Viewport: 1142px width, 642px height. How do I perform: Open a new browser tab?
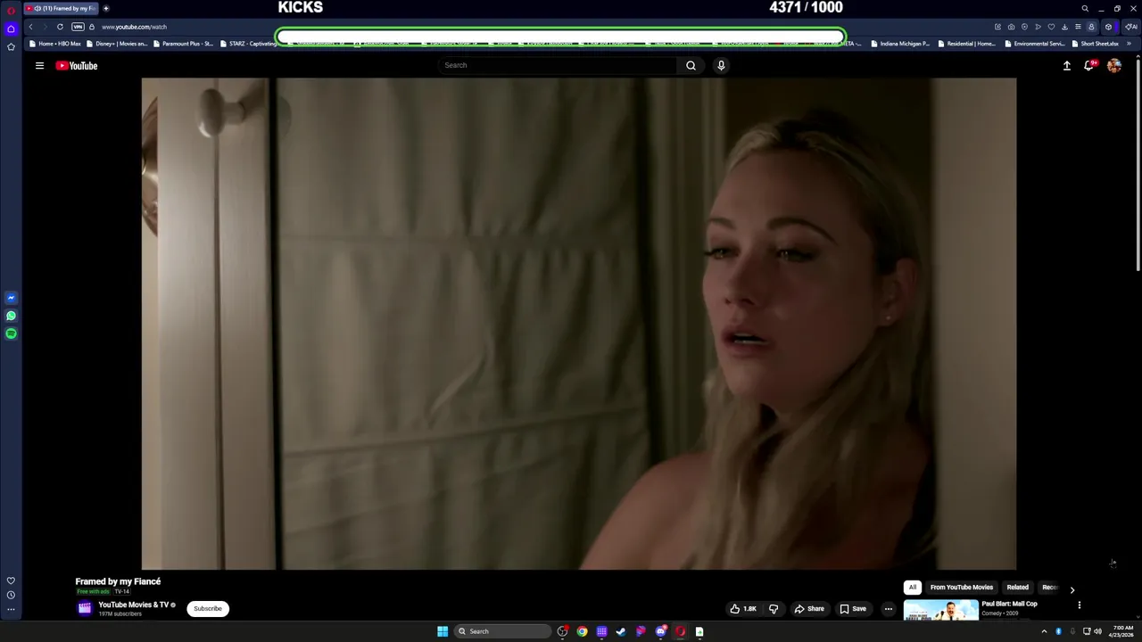[x=105, y=8]
